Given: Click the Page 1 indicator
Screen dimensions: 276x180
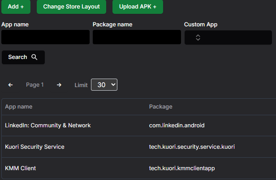Looking at the screenshot, I should pyautogui.click(x=35, y=85).
